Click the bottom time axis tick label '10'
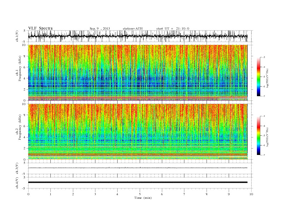 point(251,194)
